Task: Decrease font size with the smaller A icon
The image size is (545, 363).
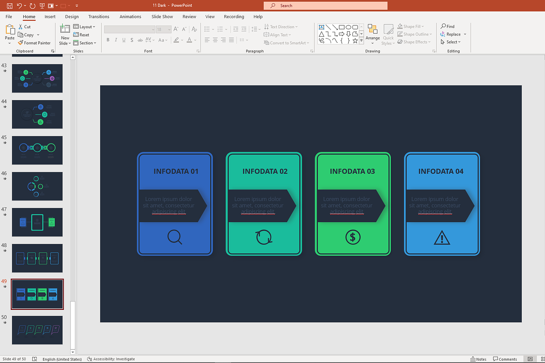Action: point(184,29)
